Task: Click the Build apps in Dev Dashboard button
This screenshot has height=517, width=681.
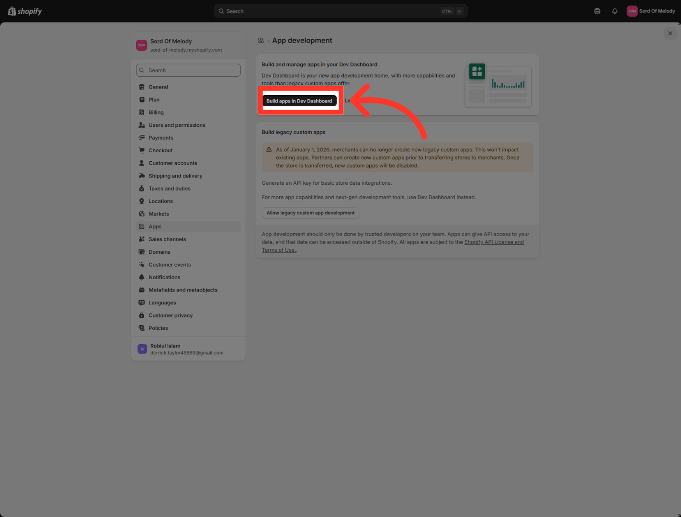Action: 299,101
